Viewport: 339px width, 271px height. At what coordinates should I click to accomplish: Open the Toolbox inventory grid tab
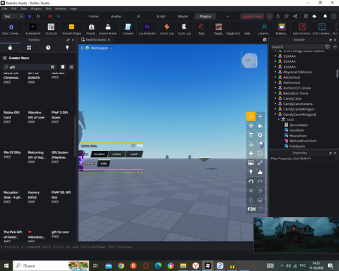point(29,47)
